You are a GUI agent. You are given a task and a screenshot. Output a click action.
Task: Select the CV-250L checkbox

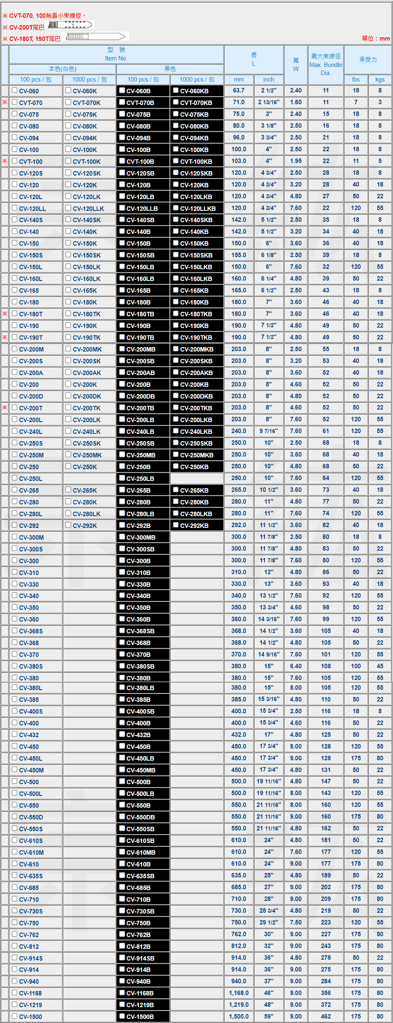coord(15,478)
